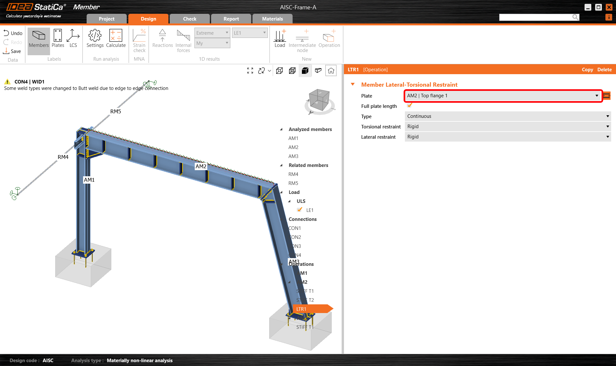
Task: Toggle LE1 load checkbox in tree
Action: click(x=300, y=210)
